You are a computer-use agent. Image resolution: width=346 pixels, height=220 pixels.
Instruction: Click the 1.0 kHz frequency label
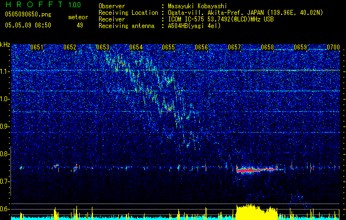[x=4, y=99]
